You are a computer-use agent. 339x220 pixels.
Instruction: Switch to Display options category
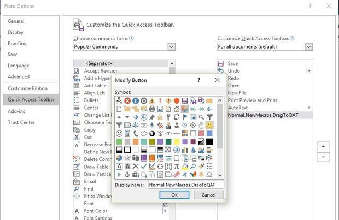[15, 32]
